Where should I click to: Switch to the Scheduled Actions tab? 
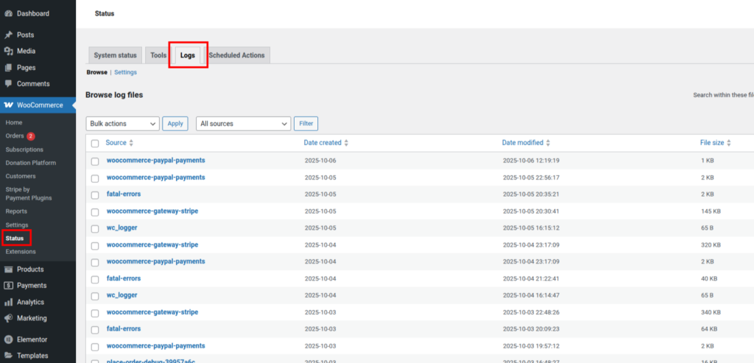pos(238,55)
